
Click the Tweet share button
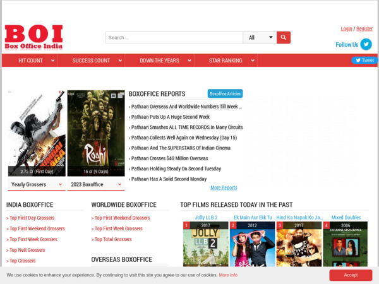(x=364, y=60)
